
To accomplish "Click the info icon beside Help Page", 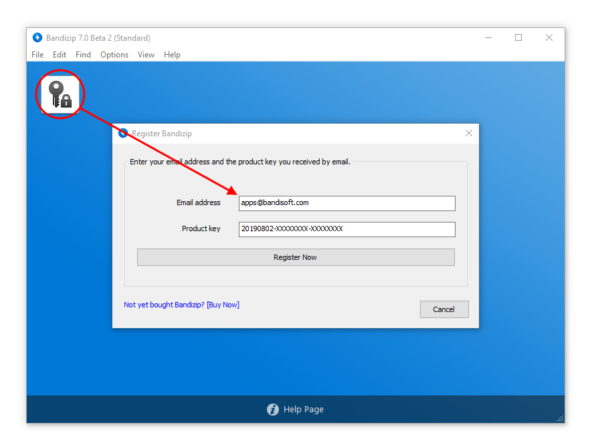I will click(x=272, y=410).
